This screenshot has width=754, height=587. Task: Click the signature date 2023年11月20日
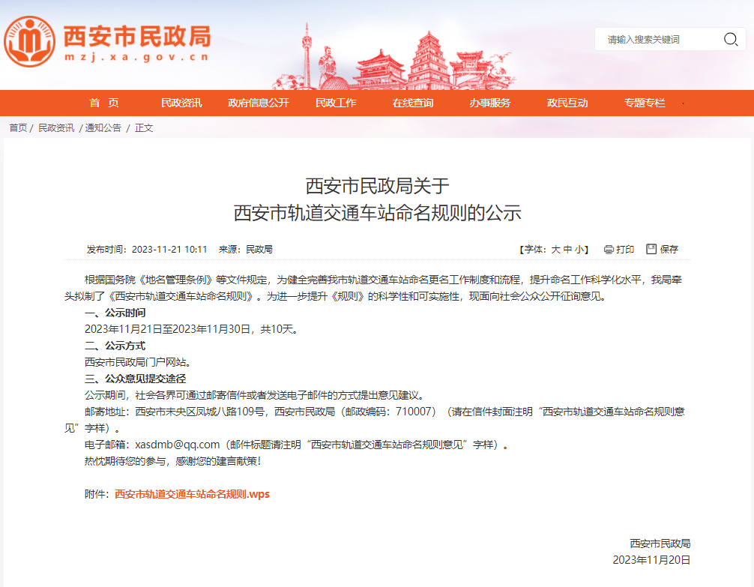(x=651, y=560)
